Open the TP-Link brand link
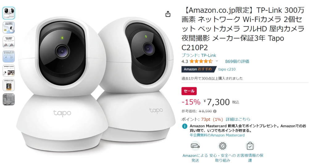316x165 pixels. [199, 56]
